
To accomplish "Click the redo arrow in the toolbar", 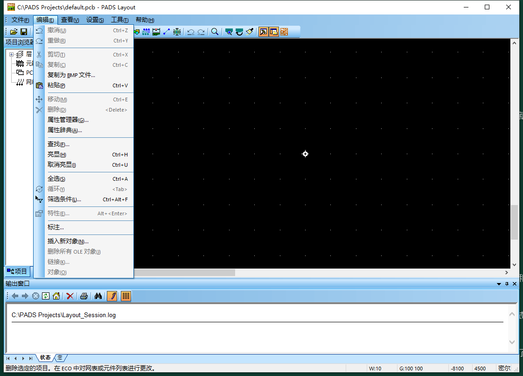I will (x=201, y=32).
